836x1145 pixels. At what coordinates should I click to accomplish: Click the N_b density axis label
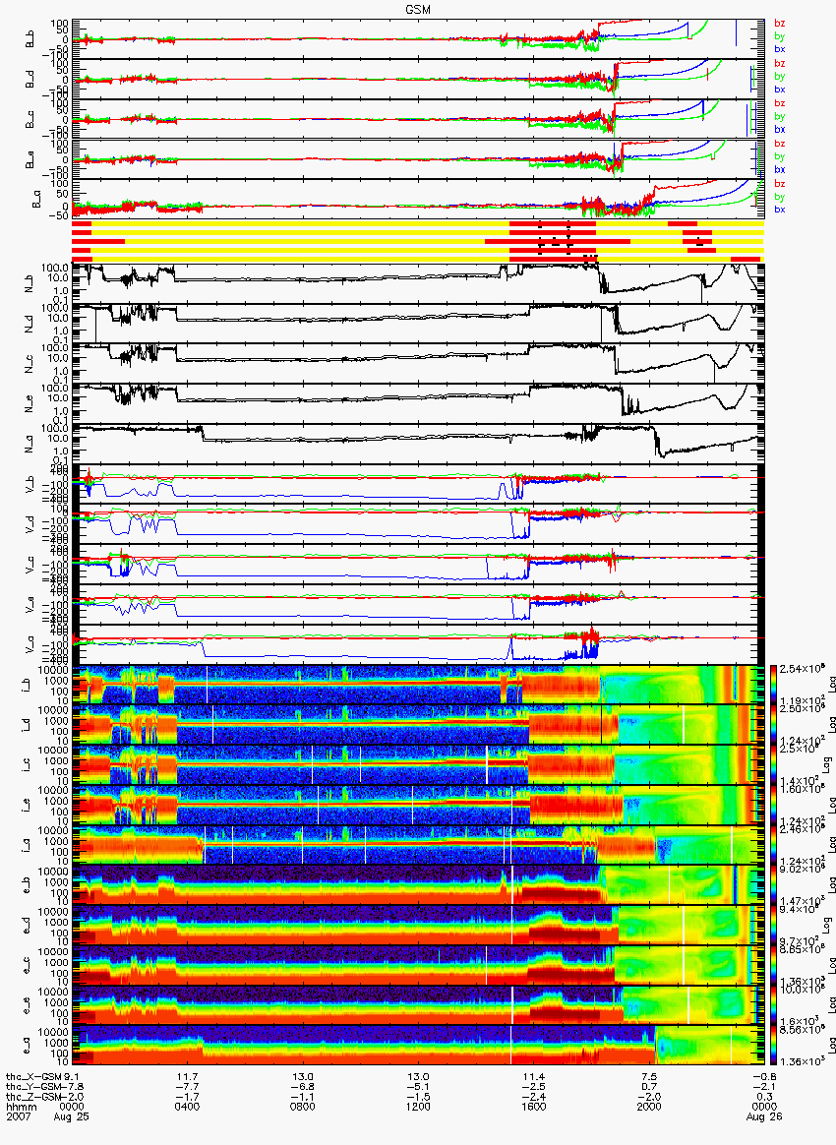click(x=30, y=284)
